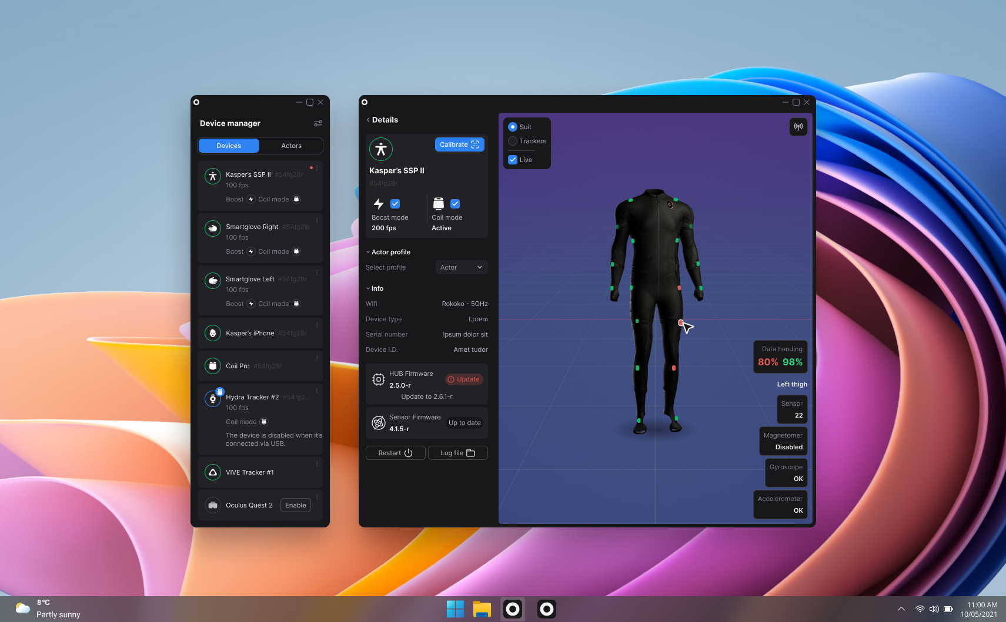Open the Windows Start menu
The image size is (1006, 622).
(x=455, y=609)
